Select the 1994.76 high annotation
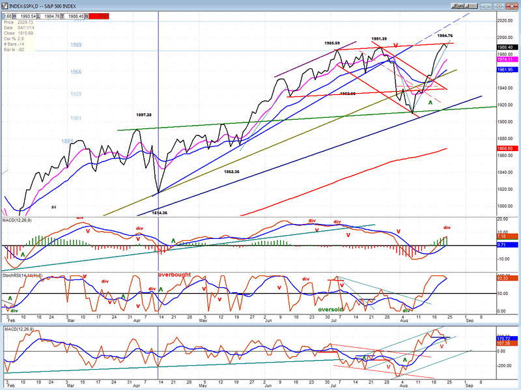521x390 pixels. (x=445, y=36)
